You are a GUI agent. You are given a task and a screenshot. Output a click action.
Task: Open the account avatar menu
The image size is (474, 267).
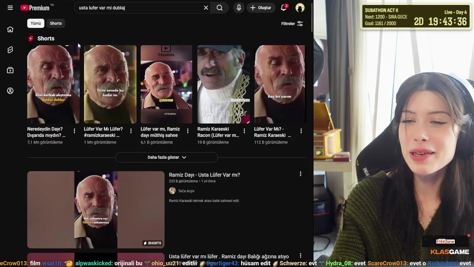300,8
